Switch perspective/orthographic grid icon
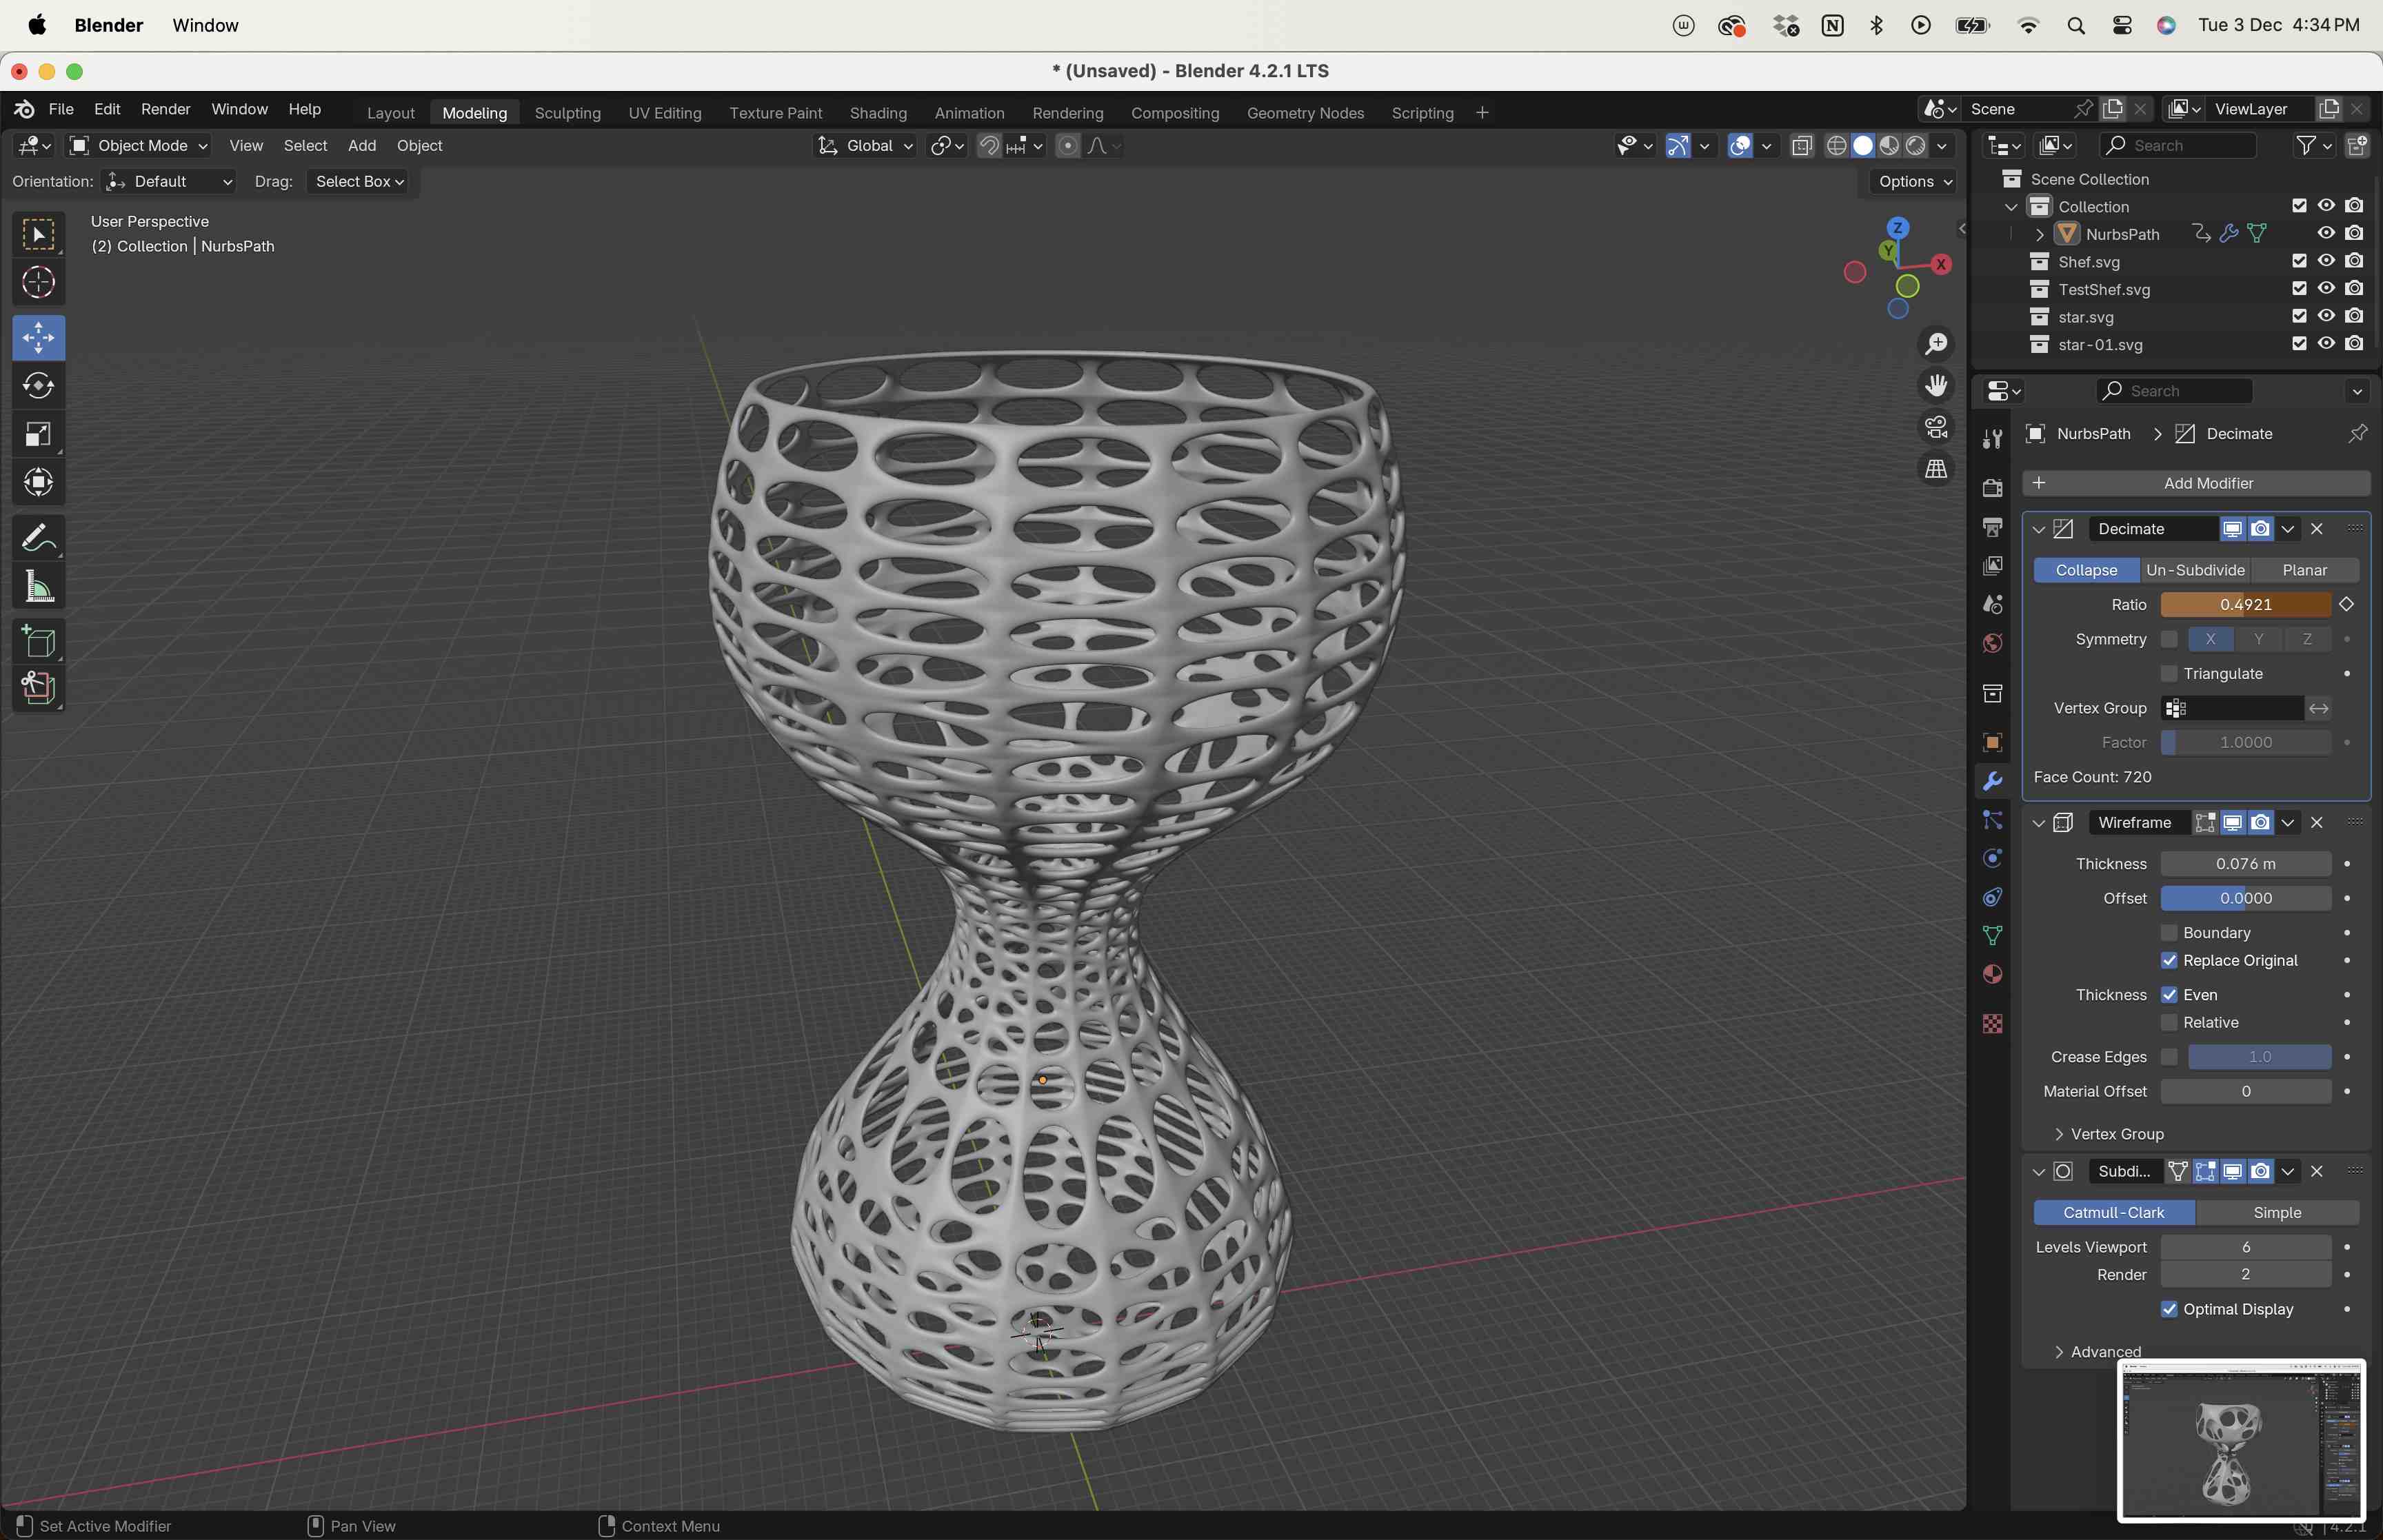The image size is (2383, 1540). click(x=1936, y=469)
